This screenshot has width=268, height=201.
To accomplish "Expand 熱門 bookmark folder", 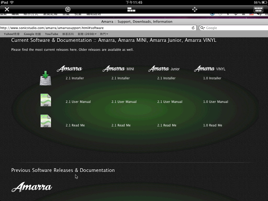I will click(104, 34).
